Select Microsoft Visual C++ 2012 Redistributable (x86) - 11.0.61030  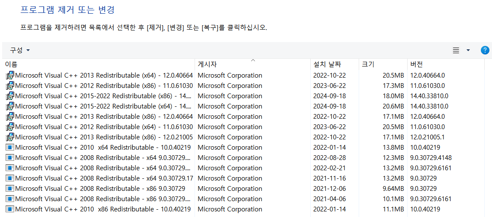(104, 86)
